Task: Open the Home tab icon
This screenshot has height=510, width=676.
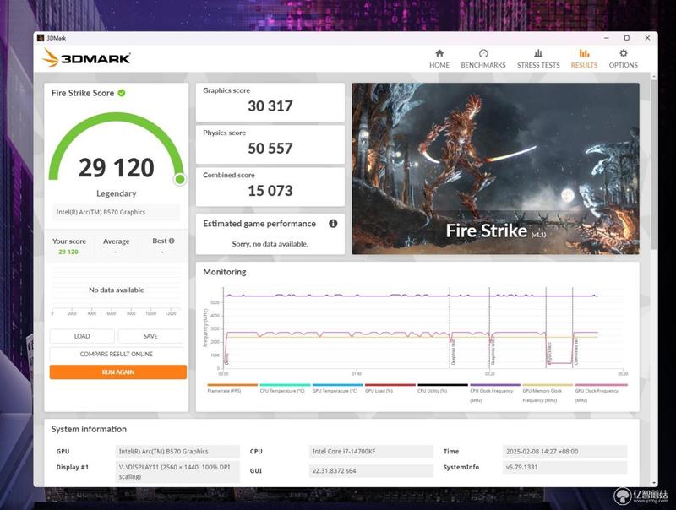Action: (x=439, y=53)
